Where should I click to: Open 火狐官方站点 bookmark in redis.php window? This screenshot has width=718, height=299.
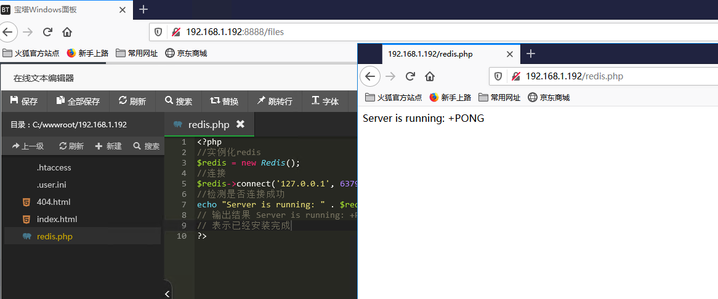(393, 97)
